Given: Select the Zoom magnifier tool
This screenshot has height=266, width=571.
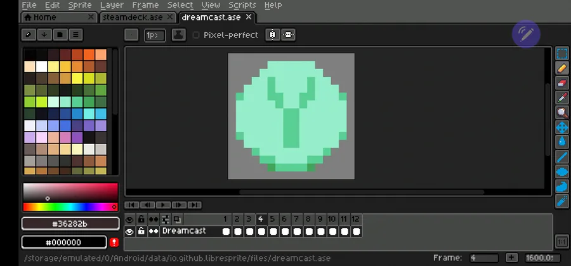Looking at the screenshot, I should (x=562, y=112).
